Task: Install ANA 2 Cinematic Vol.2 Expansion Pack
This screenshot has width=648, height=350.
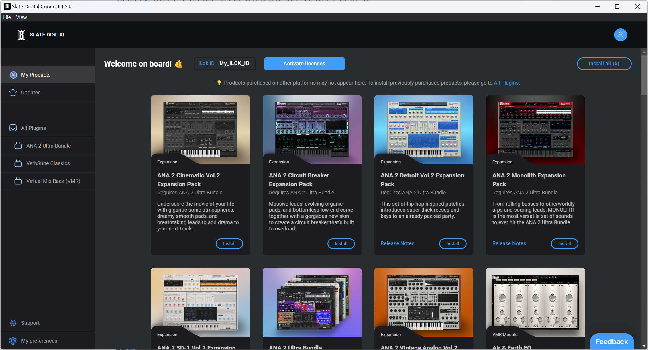Action: tap(229, 243)
